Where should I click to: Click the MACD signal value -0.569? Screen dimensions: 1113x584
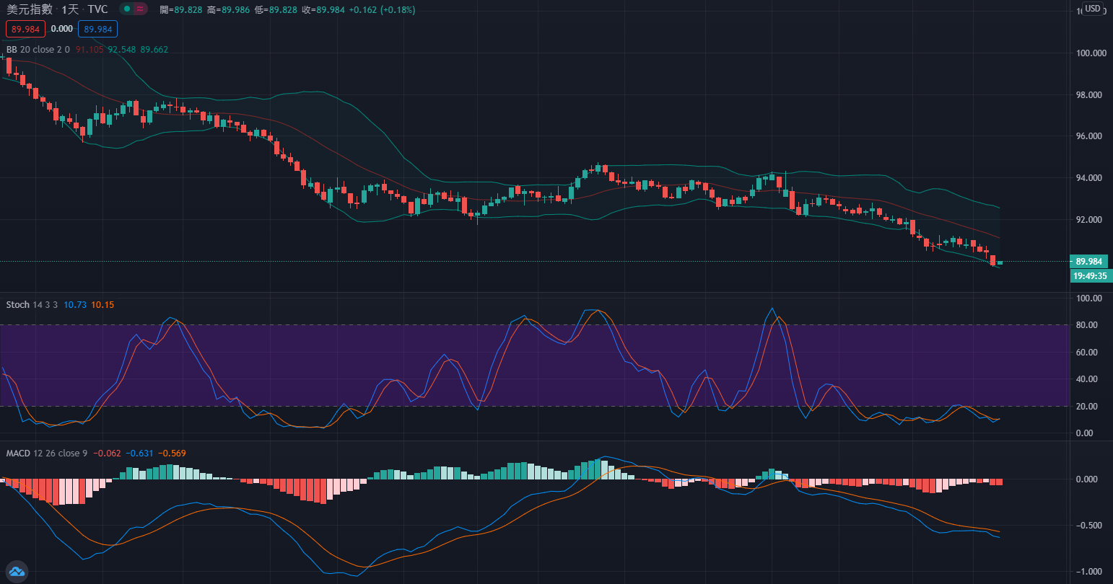pyautogui.click(x=173, y=454)
